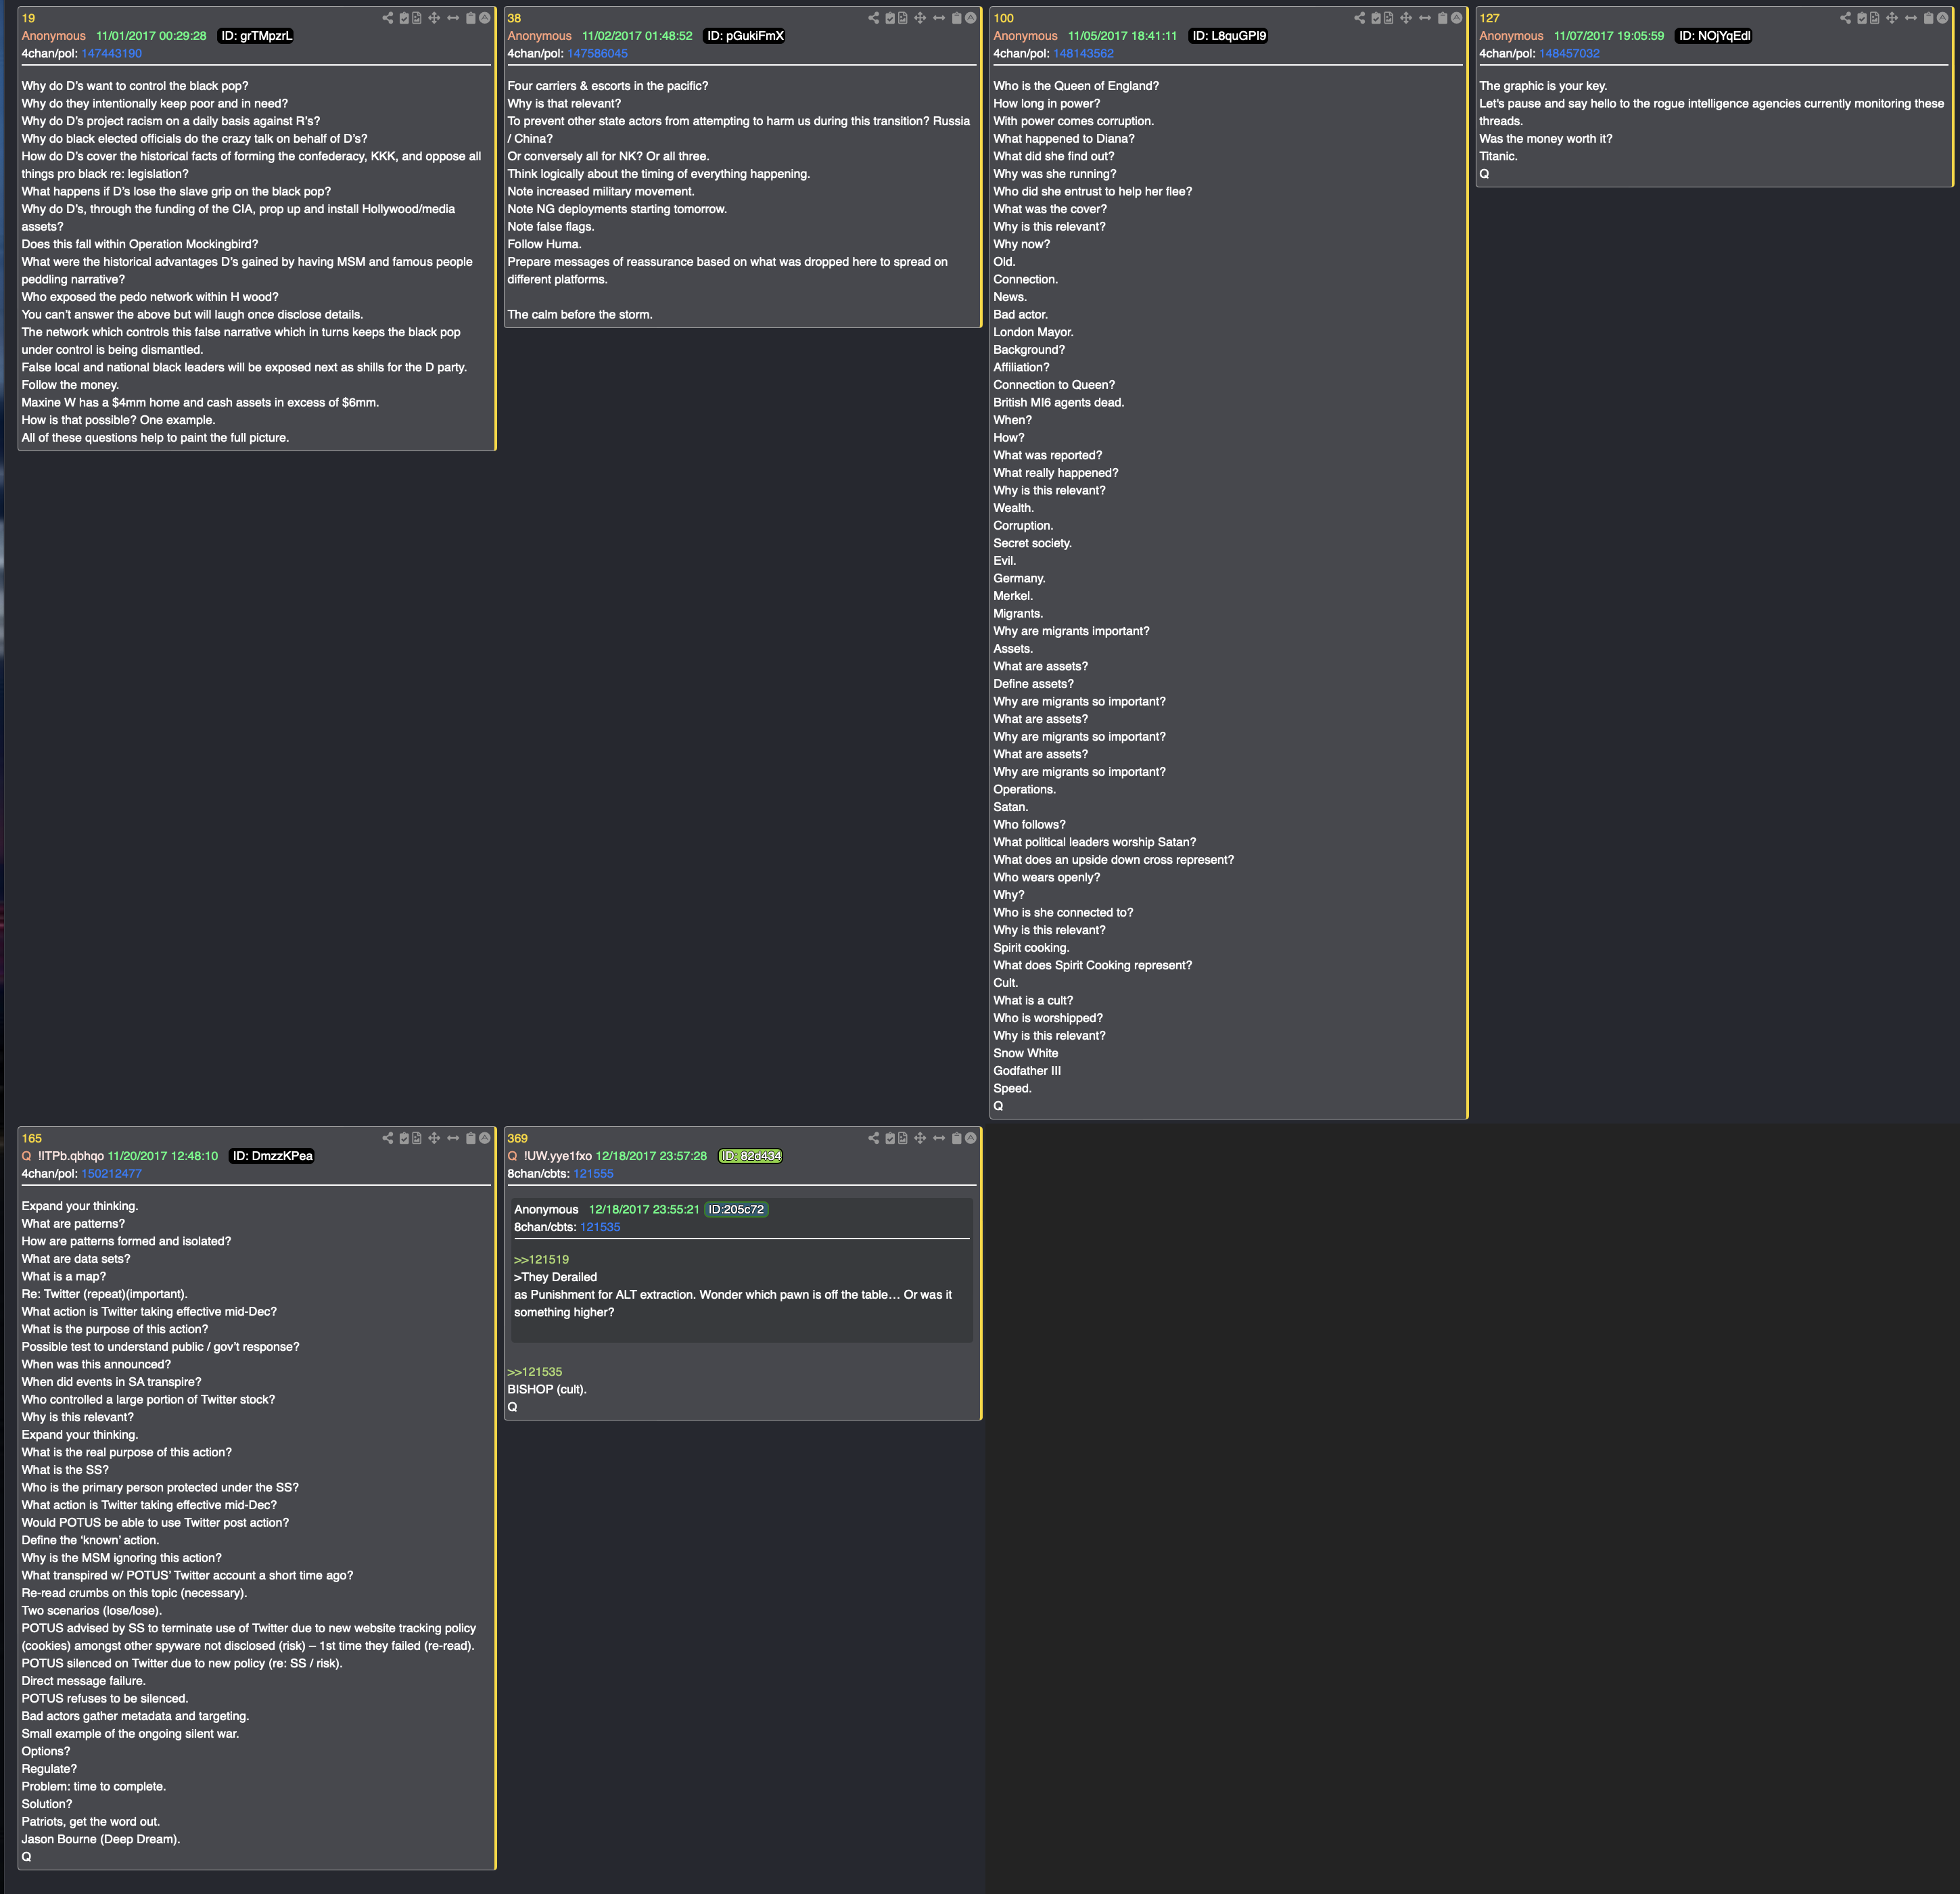1960x1894 pixels.
Task: Click the image document icon on post 127
Action: [1875, 18]
